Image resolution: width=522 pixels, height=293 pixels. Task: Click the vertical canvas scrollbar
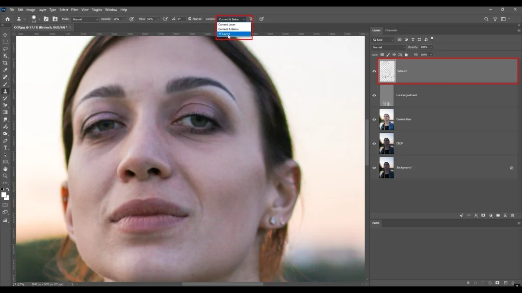coord(367,143)
